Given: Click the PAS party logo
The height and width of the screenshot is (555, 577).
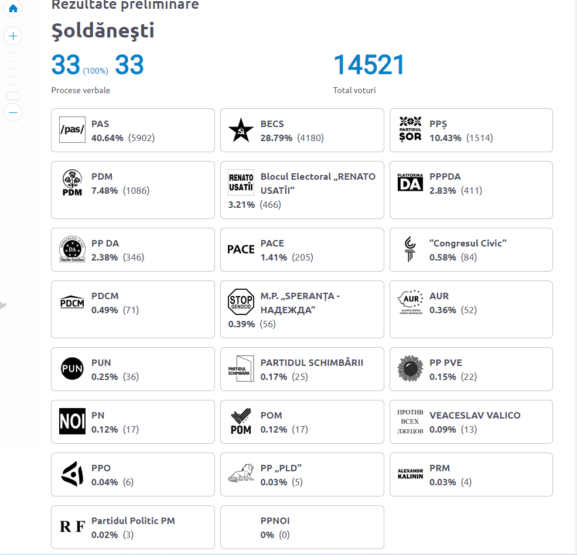Looking at the screenshot, I should pos(72,130).
